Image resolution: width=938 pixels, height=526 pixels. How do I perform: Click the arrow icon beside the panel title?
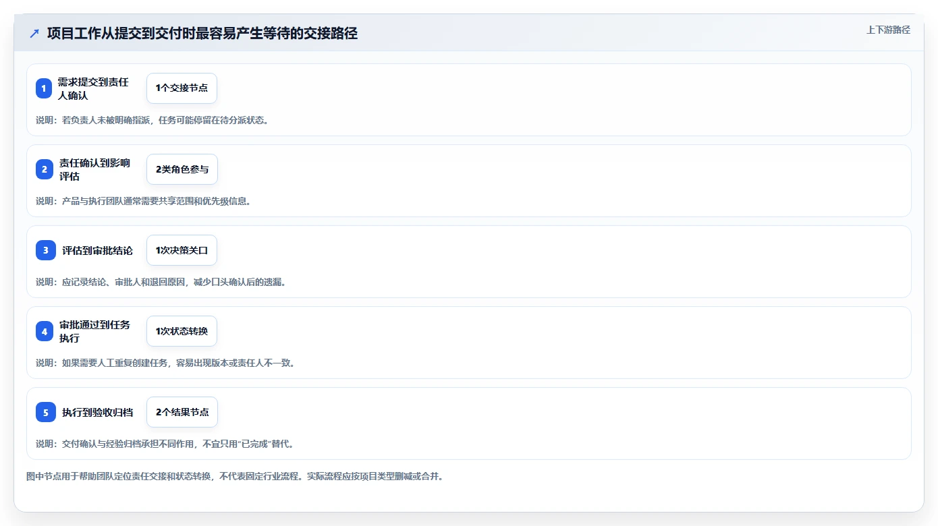[34, 33]
